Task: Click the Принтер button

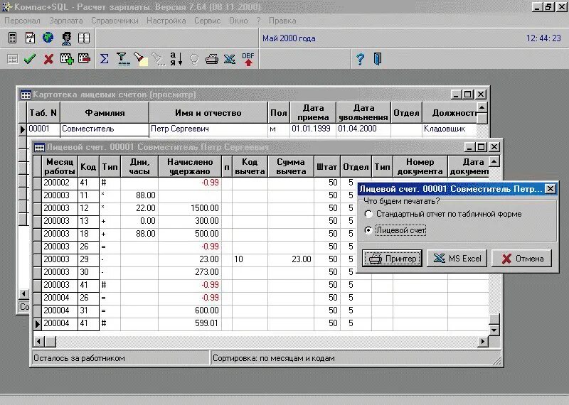Action: pos(392,259)
